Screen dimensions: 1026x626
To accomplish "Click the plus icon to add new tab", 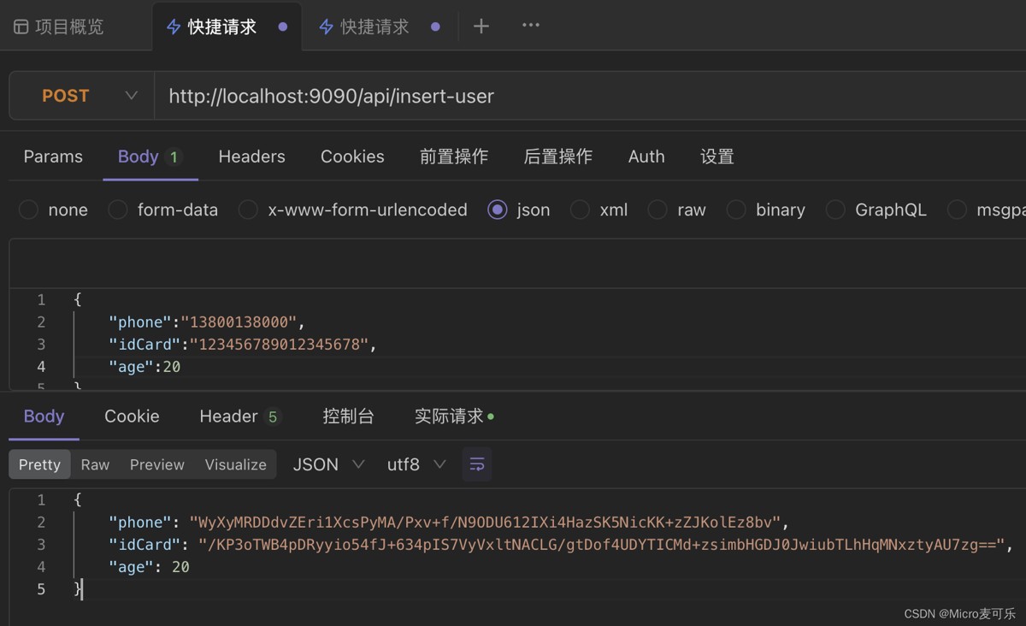I will pyautogui.click(x=481, y=27).
